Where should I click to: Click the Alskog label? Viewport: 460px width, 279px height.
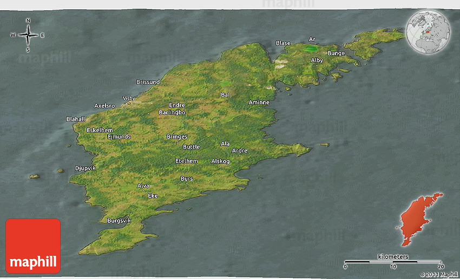(220, 161)
